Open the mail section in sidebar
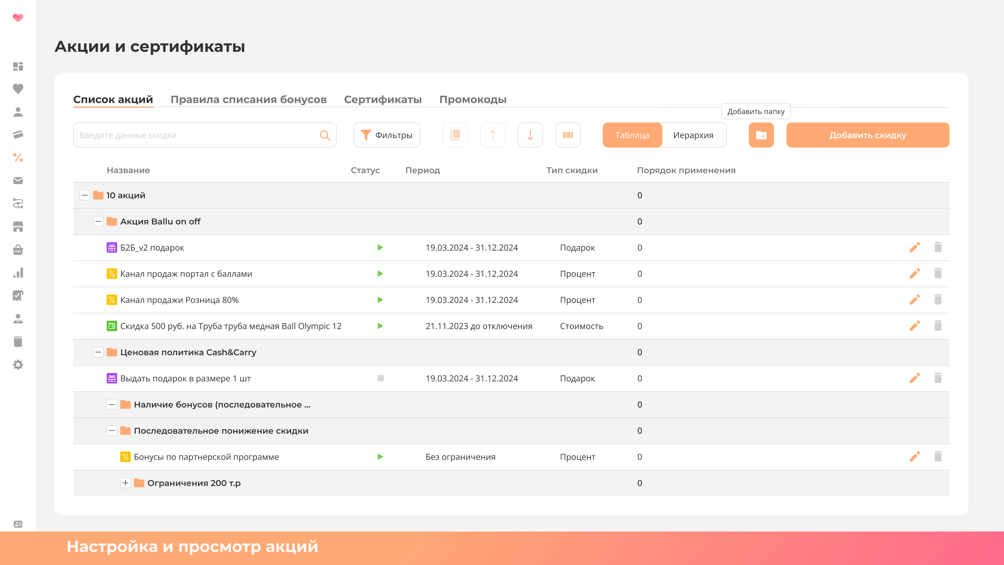1004x565 pixels. tap(18, 180)
